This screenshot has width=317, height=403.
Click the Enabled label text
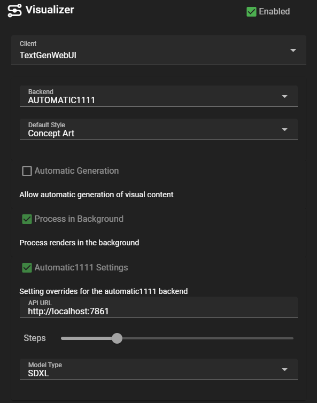coord(274,12)
